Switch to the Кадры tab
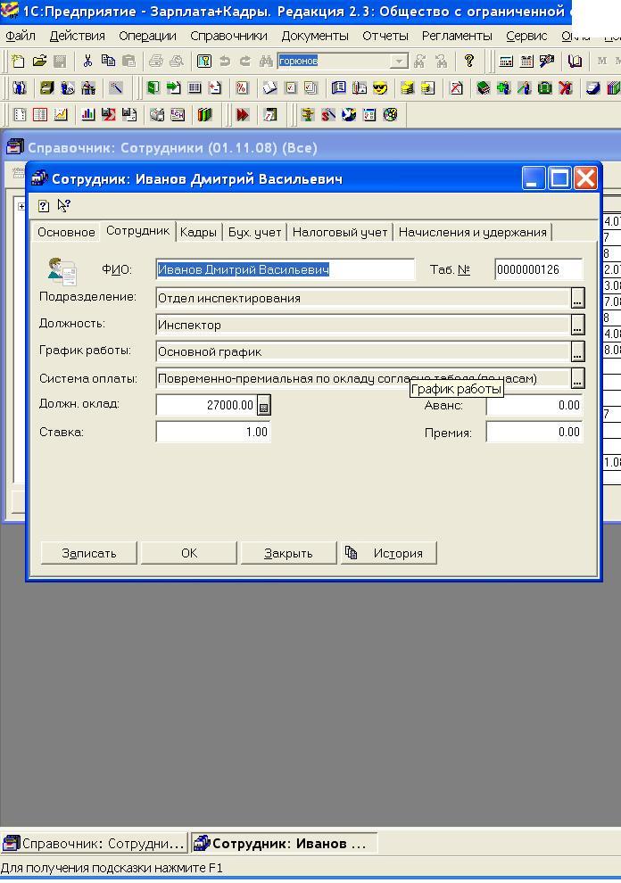621x883 pixels. 198,232
